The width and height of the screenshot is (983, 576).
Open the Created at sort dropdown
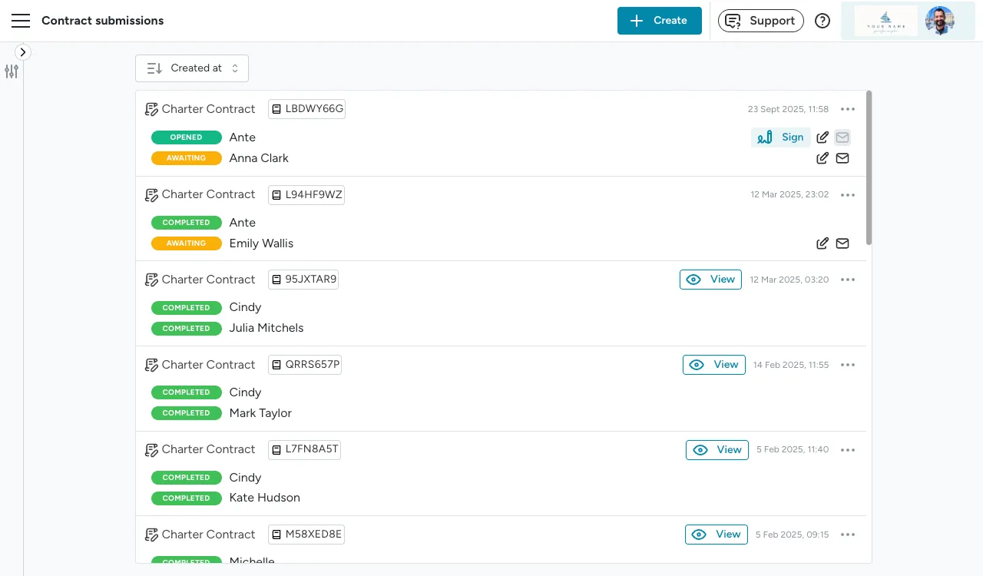tap(191, 68)
